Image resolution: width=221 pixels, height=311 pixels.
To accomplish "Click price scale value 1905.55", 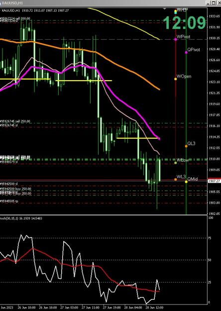I will coord(214,192).
